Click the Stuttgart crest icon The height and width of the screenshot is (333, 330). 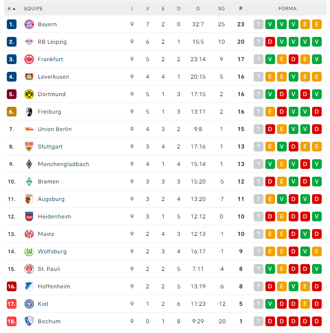pos(29,147)
